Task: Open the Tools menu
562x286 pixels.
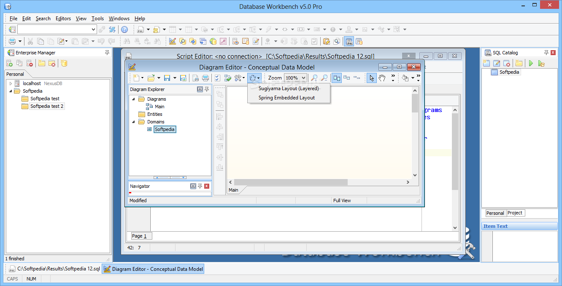Action: click(97, 19)
